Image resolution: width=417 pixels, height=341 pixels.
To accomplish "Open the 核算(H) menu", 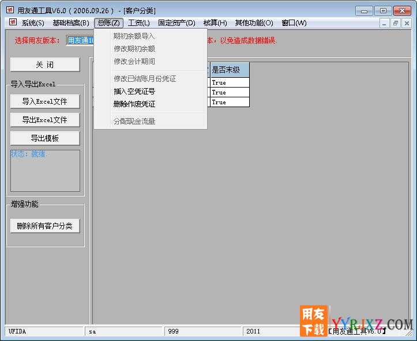I will point(215,23).
